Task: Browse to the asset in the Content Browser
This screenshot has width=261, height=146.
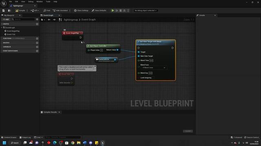Action: (9, 11)
